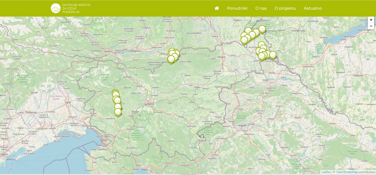Select the westernmost marker northwest of Murska Sobota
The width and height of the screenshot is (376, 175).
coord(244,40)
